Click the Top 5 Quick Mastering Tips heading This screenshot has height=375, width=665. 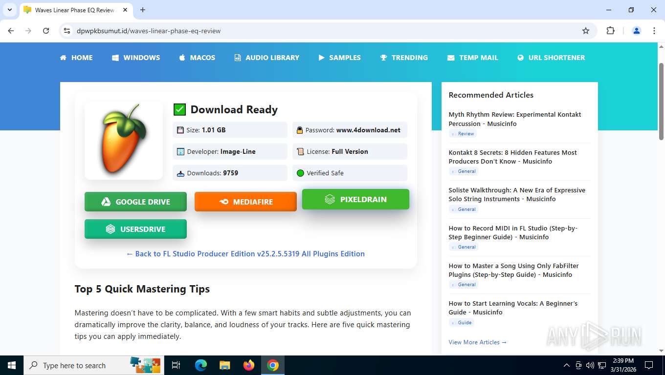tap(142, 289)
